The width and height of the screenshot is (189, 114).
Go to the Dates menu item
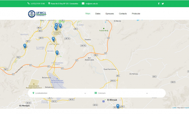[98, 14]
